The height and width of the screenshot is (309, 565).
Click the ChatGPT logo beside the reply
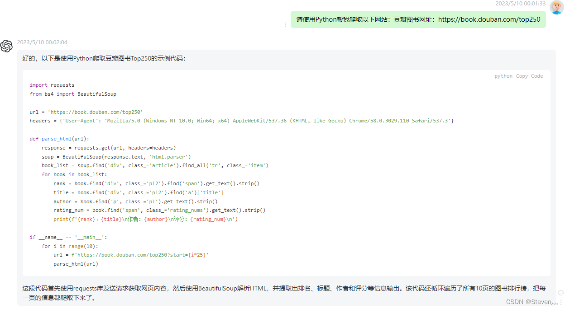click(6, 46)
